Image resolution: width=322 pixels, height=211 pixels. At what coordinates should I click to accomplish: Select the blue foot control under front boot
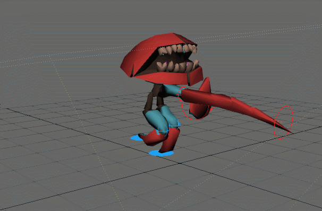coord(161,153)
